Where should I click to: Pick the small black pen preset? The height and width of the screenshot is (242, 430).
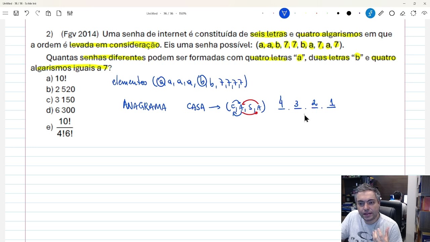[x=263, y=13]
